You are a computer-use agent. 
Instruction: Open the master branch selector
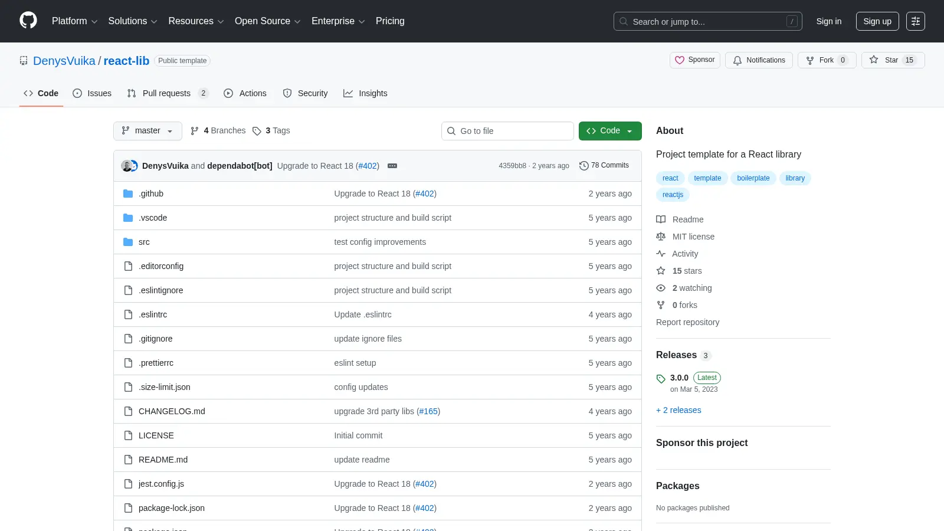[x=147, y=131]
